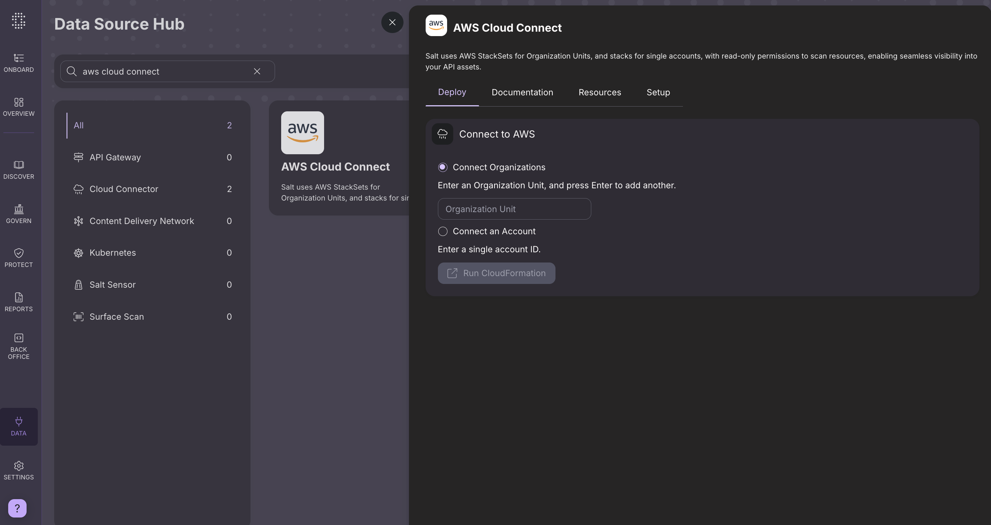Filter by Salt Sensor category
This screenshot has width=991, height=525.
(x=112, y=285)
